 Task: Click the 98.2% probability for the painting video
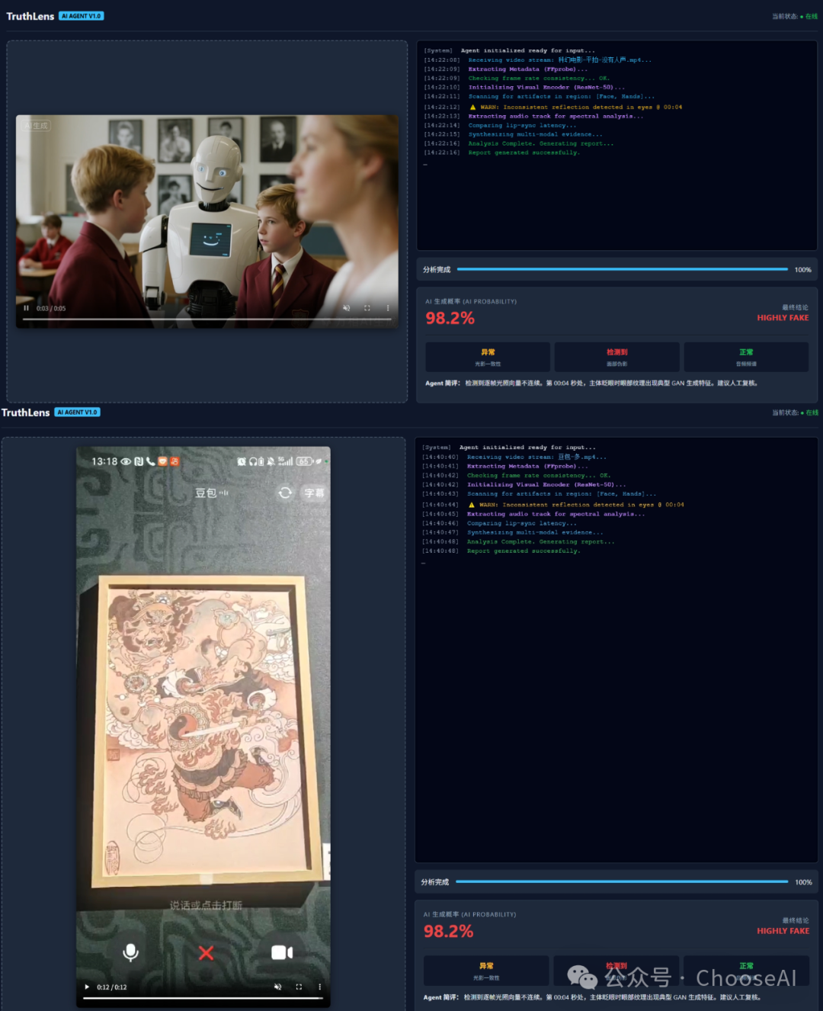pyautogui.click(x=448, y=931)
